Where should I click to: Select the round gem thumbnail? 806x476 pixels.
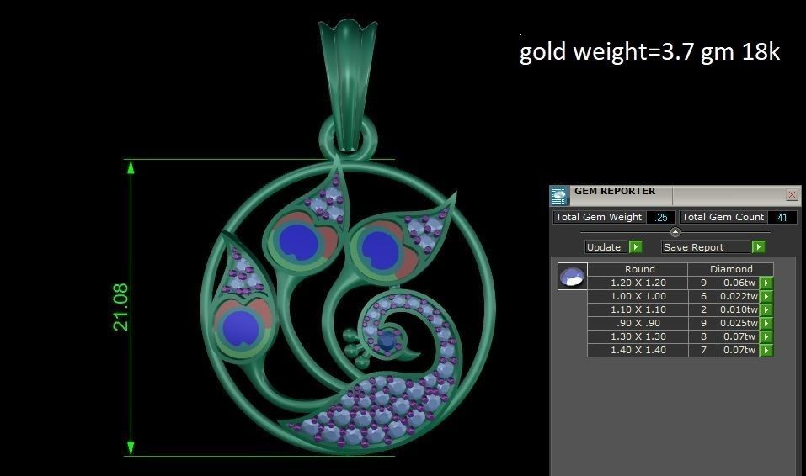(x=572, y=276)
